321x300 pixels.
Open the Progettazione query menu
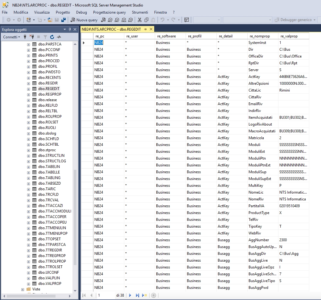click(x=109, y=12)
